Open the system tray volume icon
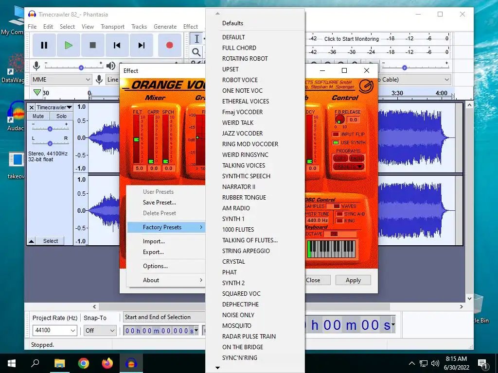Viewport: 498px width, 373px height. coord(435,363)
